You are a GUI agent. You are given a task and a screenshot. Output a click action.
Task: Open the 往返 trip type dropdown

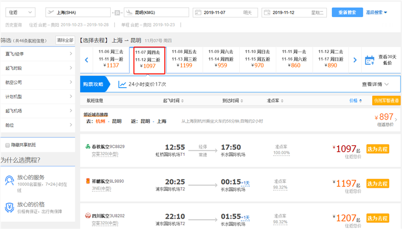tap(20, 12)
